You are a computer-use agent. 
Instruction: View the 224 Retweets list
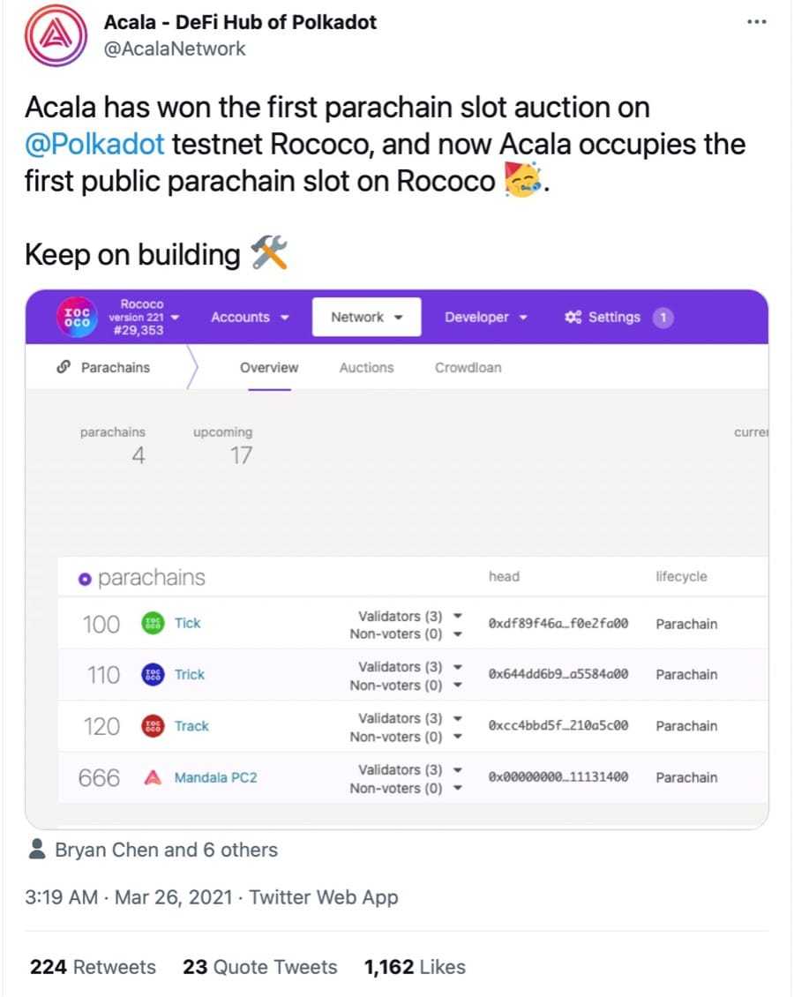[93, 967]
